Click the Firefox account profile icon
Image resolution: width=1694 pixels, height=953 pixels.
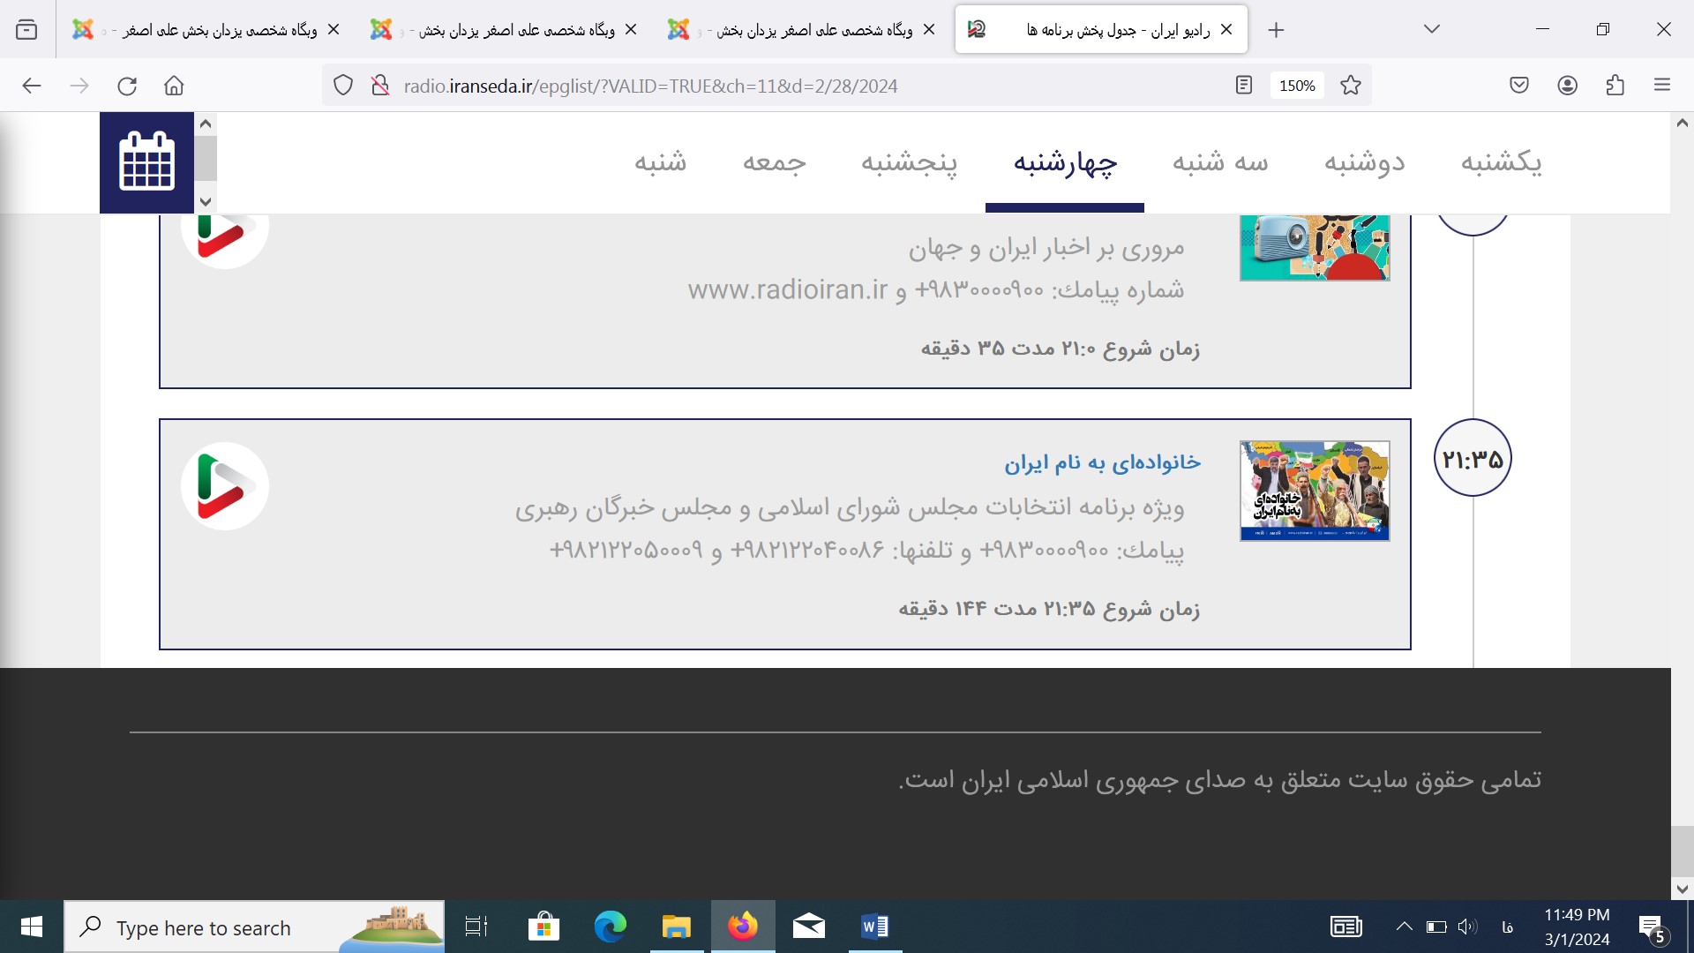pyautogui.click(x=1567, y=86)
